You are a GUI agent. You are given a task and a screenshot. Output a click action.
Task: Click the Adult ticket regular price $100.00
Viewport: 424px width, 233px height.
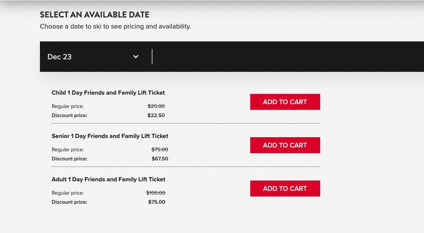click(x=156, y=193)
